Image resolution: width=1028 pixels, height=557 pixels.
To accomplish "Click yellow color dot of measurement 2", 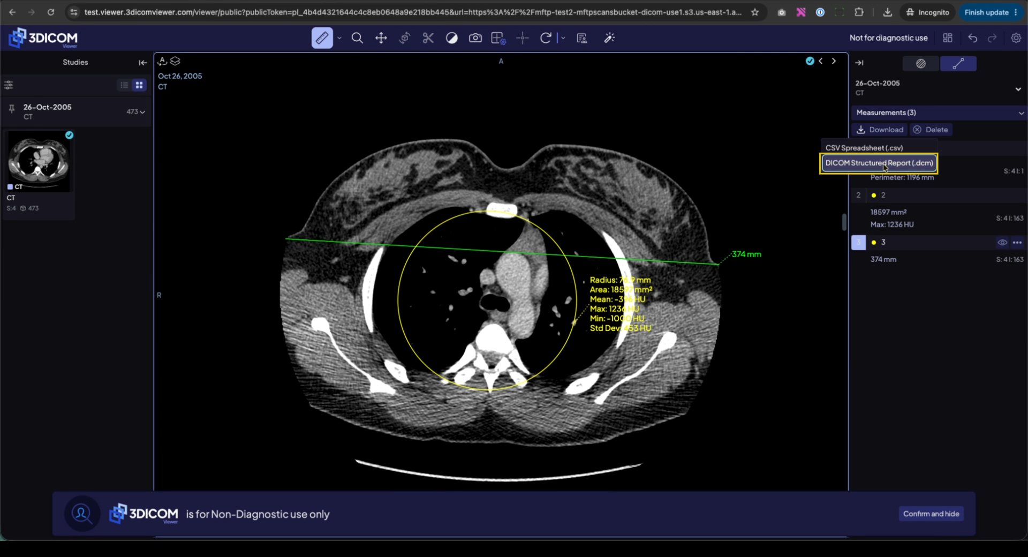I will click(874, 195).
